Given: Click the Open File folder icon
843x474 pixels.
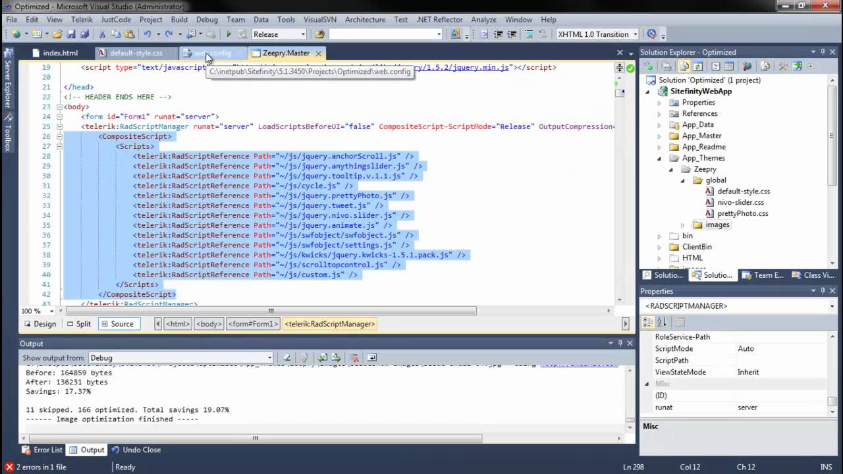Looking at the screenshot, I should tap(57, 34).
